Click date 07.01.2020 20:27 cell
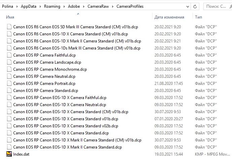Viewport: 232px width, 161px height. coord(168,119)
